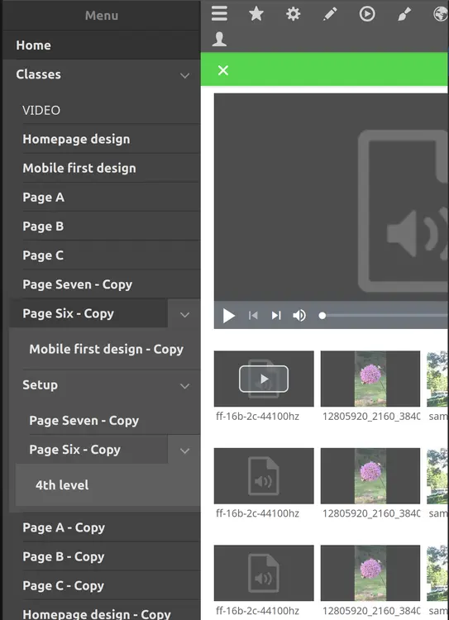Click second-row 12805920_2160_3840 file name

pos(371,513)
